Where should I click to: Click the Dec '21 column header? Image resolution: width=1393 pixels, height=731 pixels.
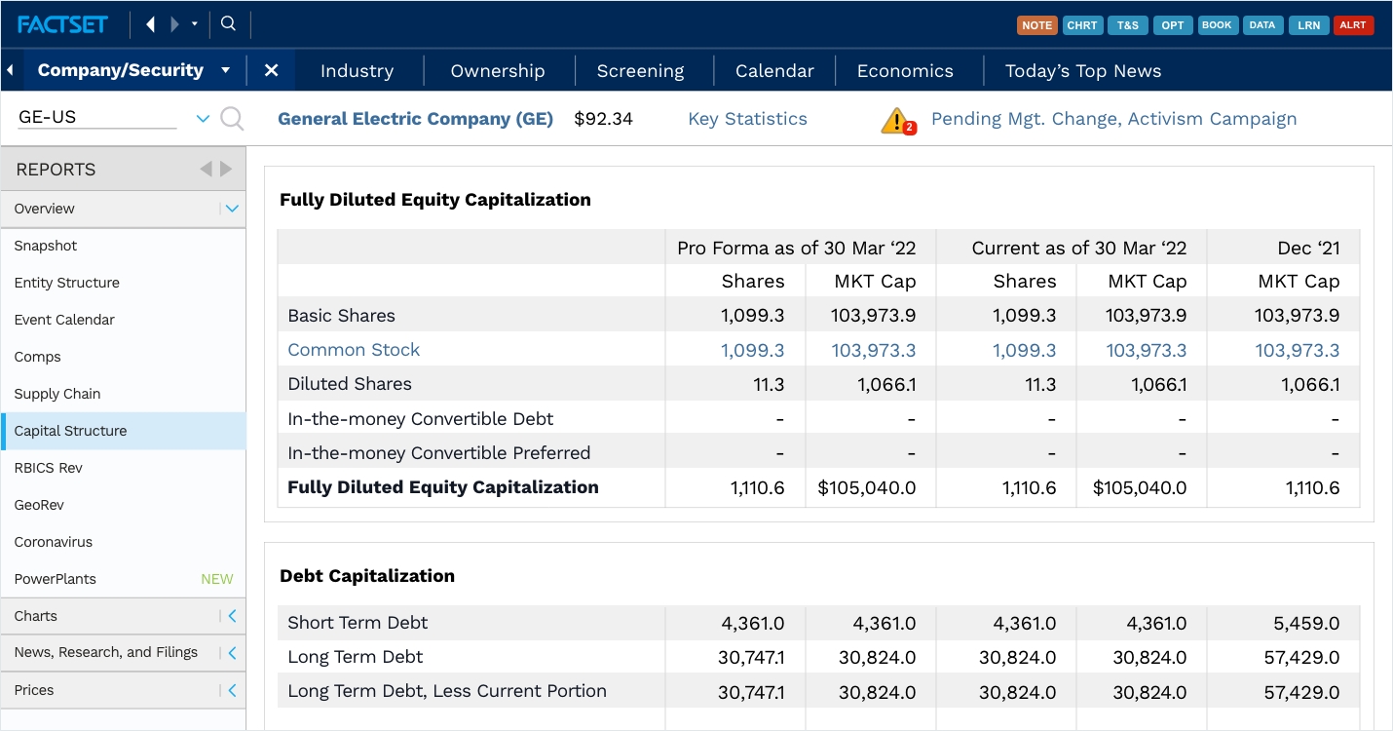[1308, 248]
